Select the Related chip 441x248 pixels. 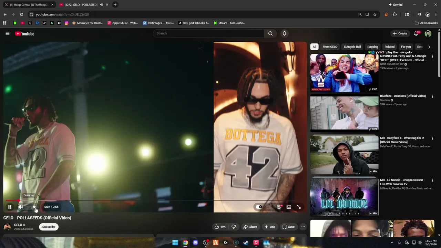pyautogui.click(x=389, y=47)
